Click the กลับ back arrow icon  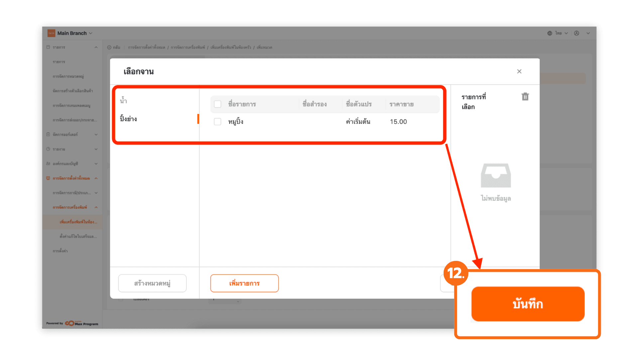tap(109, 47)
